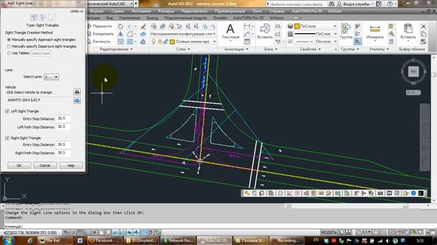The height and width of the screenshot is (245, 437).
Task: Click the light bulb layer on/off icon
Action: point(154,42)
